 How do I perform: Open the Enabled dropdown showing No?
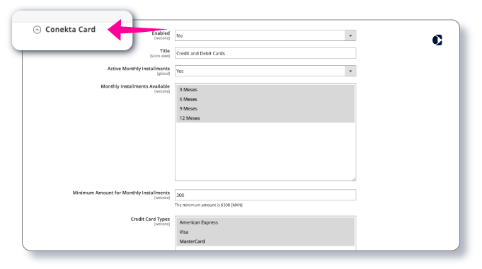click(265, 35)
